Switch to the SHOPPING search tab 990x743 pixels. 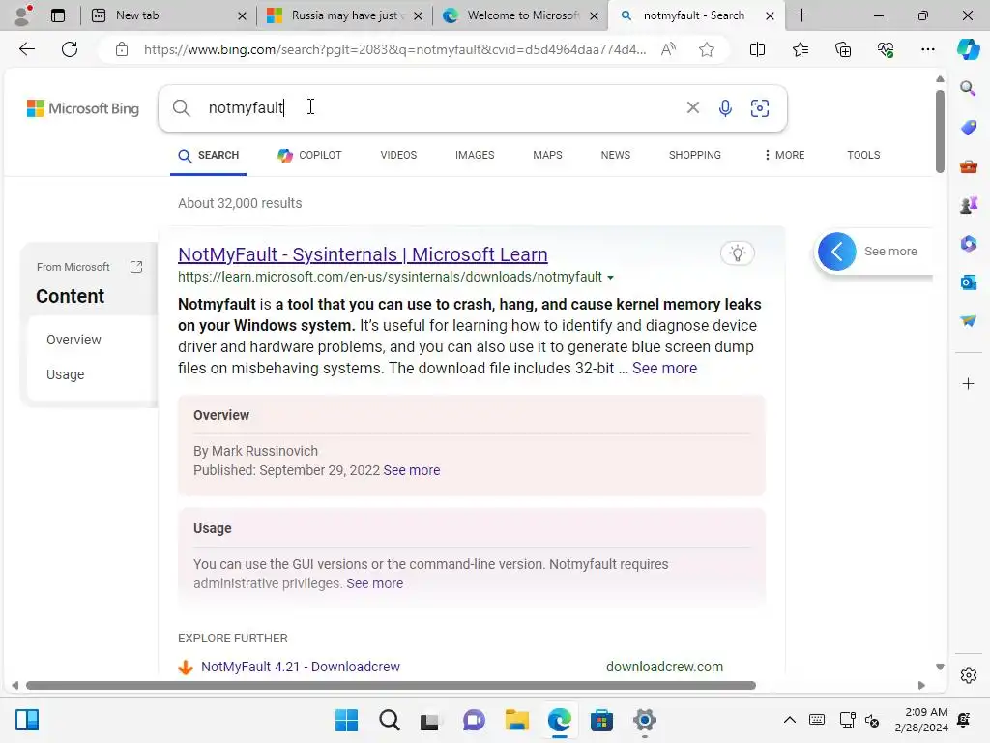[x=694, y=155]
